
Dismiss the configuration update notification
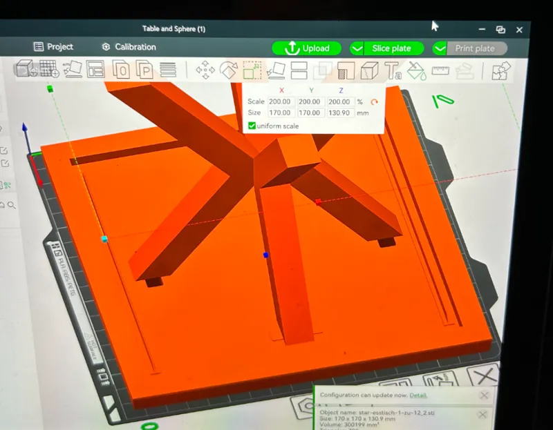coord(485,395)
